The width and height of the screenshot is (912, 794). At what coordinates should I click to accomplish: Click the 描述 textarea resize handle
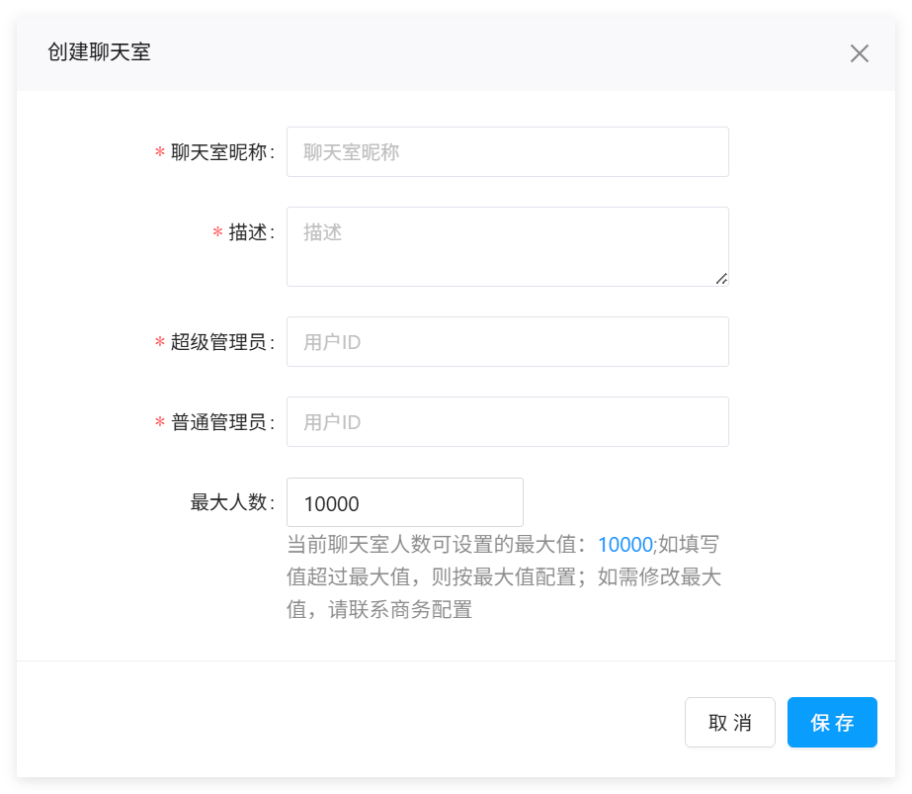pos(721,279)
